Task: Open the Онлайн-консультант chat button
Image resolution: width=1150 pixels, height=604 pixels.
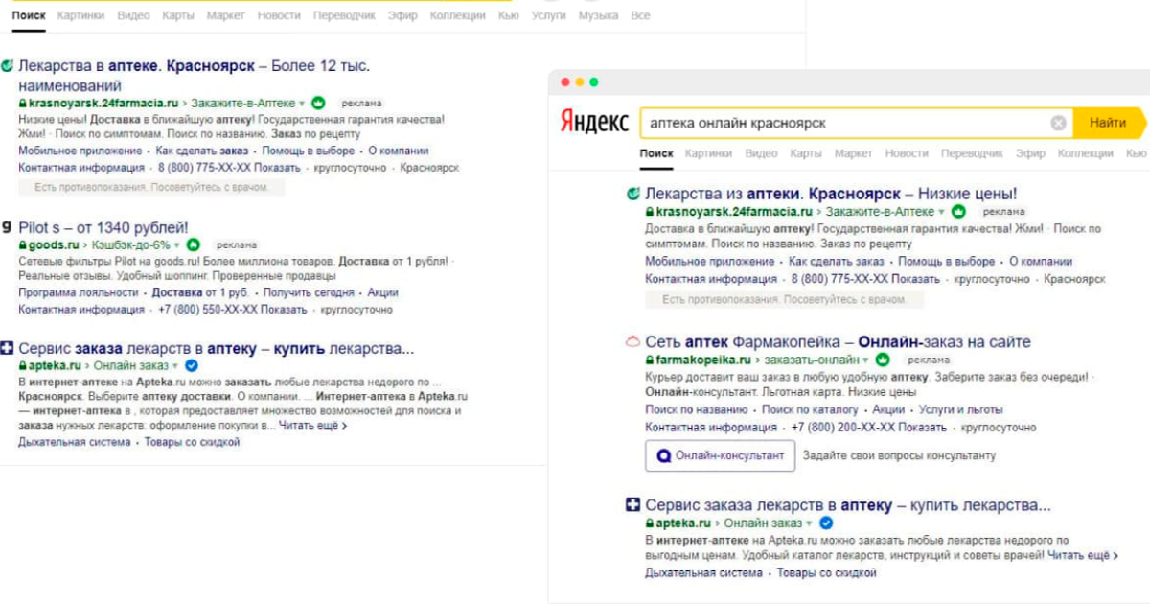Action: [x=721, y=455]
